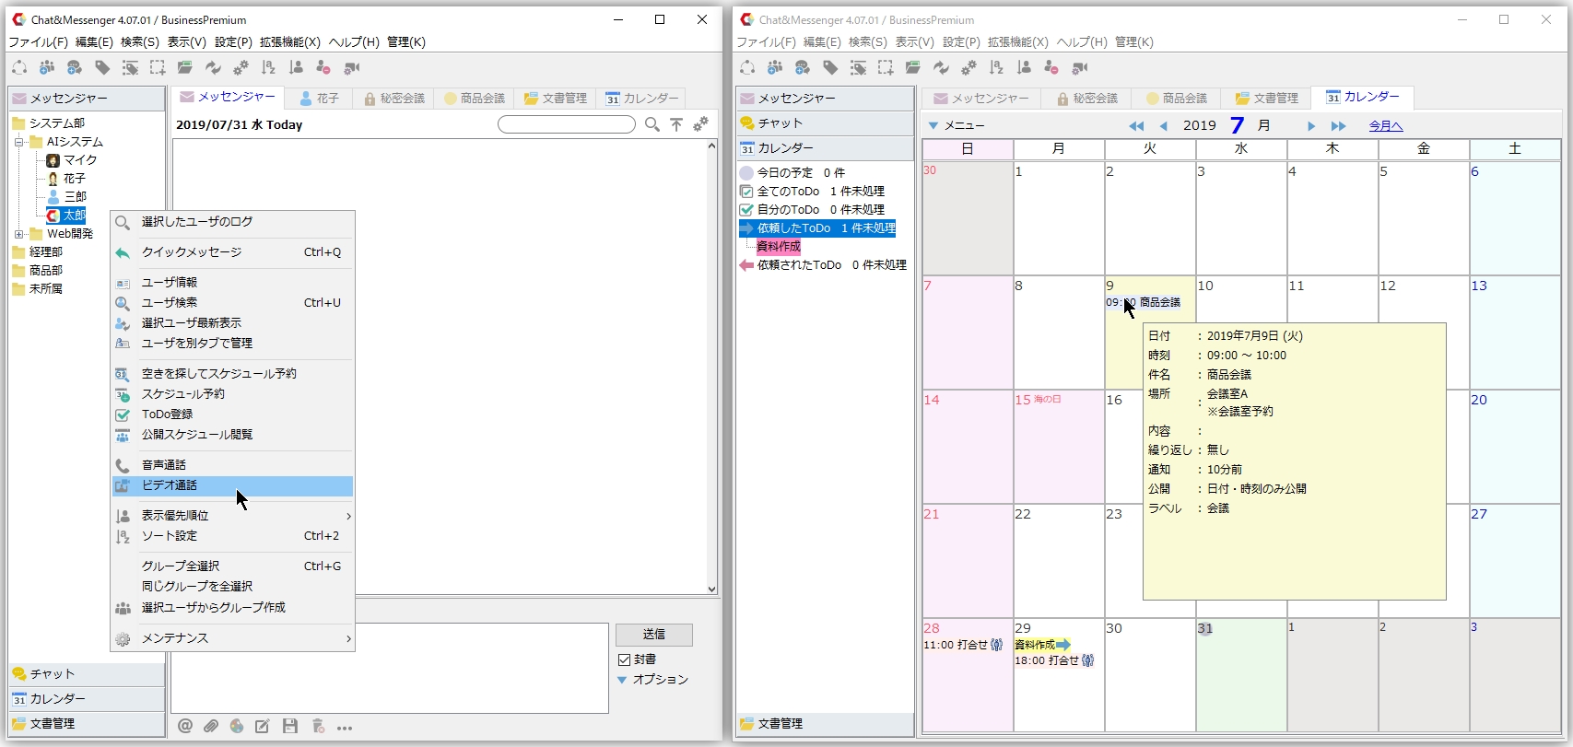Screen dimensions: 1573x747
Task: Click the 今月へ link
Action: point(1386,126)
